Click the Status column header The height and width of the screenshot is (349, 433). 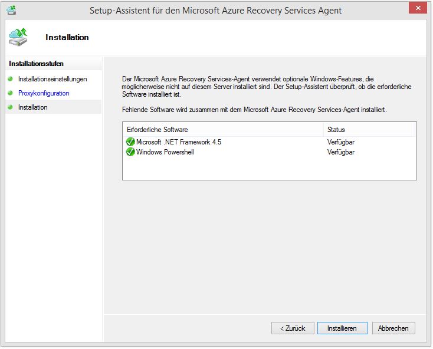pyautogui.click(x=369, y=129)
